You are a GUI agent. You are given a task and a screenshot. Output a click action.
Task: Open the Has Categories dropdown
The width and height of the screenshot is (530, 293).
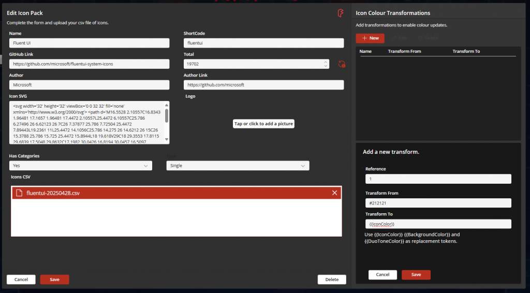click(80, 166)
